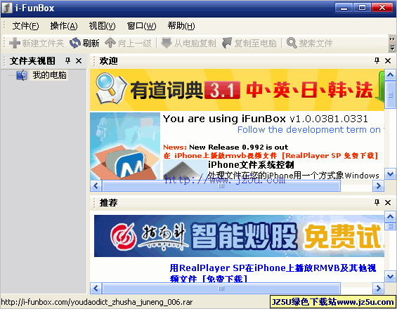Open the 帮助(H) menu

[x=181, y=26]
